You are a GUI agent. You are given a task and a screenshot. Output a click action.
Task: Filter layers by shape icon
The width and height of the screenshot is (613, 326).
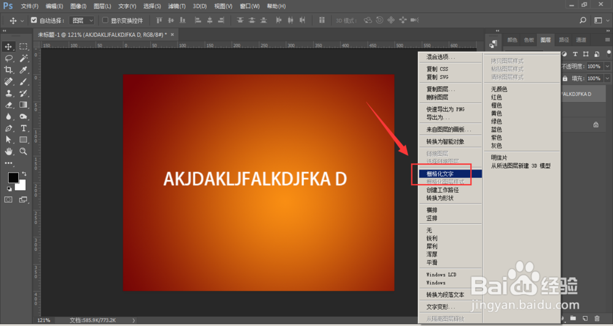pos(585,54)
